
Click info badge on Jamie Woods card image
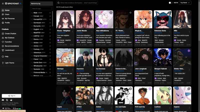click(x=91, y=13)
